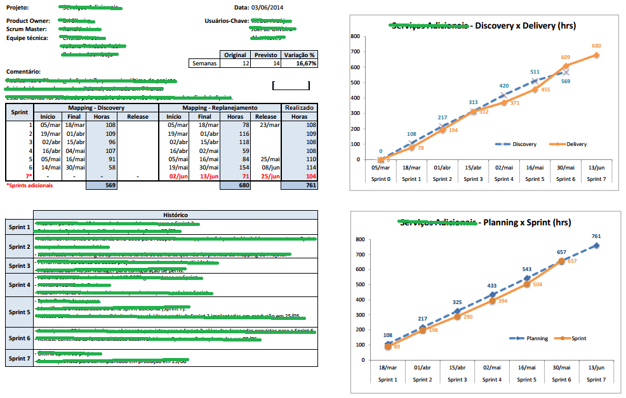This screenshot has height=398, width=626.
Task: Click the Discovery legend marker in top chart
Action: (505, 144)
